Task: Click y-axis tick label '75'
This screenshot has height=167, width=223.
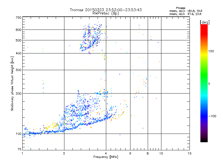Action: coord(20,149)
